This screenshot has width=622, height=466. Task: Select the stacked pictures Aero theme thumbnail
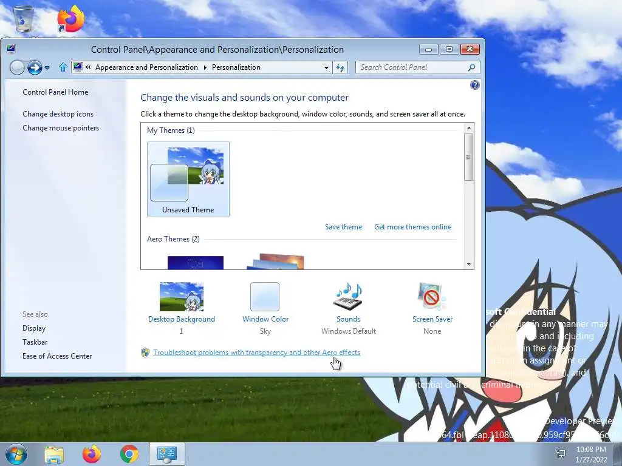[x=275, y=262]
